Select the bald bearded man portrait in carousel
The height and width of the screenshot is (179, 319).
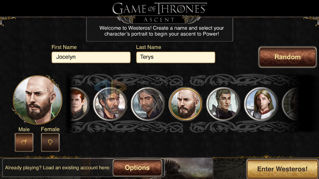click(x=186, y=104)
